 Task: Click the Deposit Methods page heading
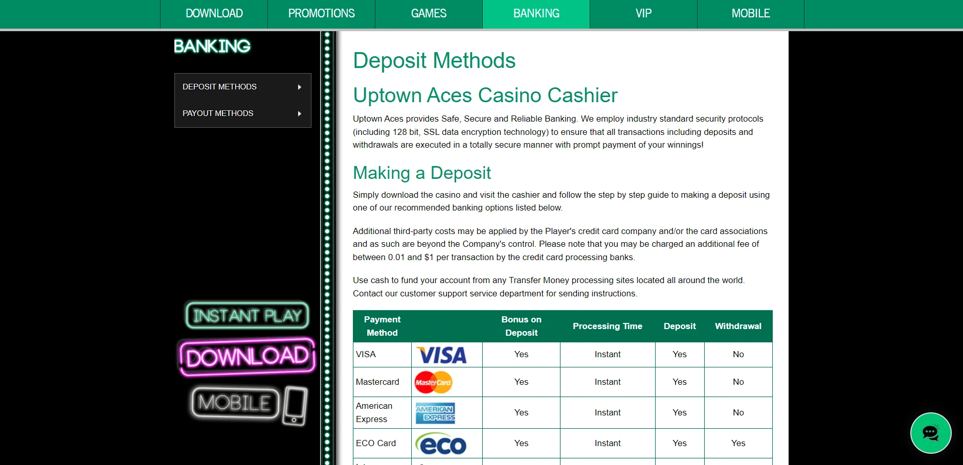click(434, 60)
